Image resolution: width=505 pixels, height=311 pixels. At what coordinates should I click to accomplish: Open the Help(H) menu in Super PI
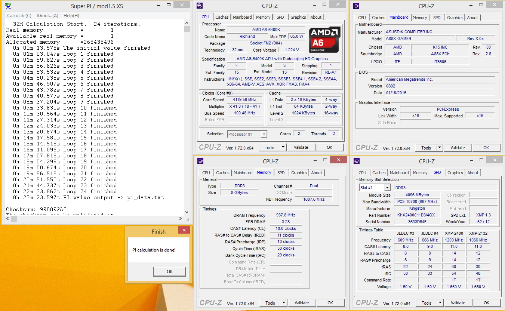pos(71,16)
